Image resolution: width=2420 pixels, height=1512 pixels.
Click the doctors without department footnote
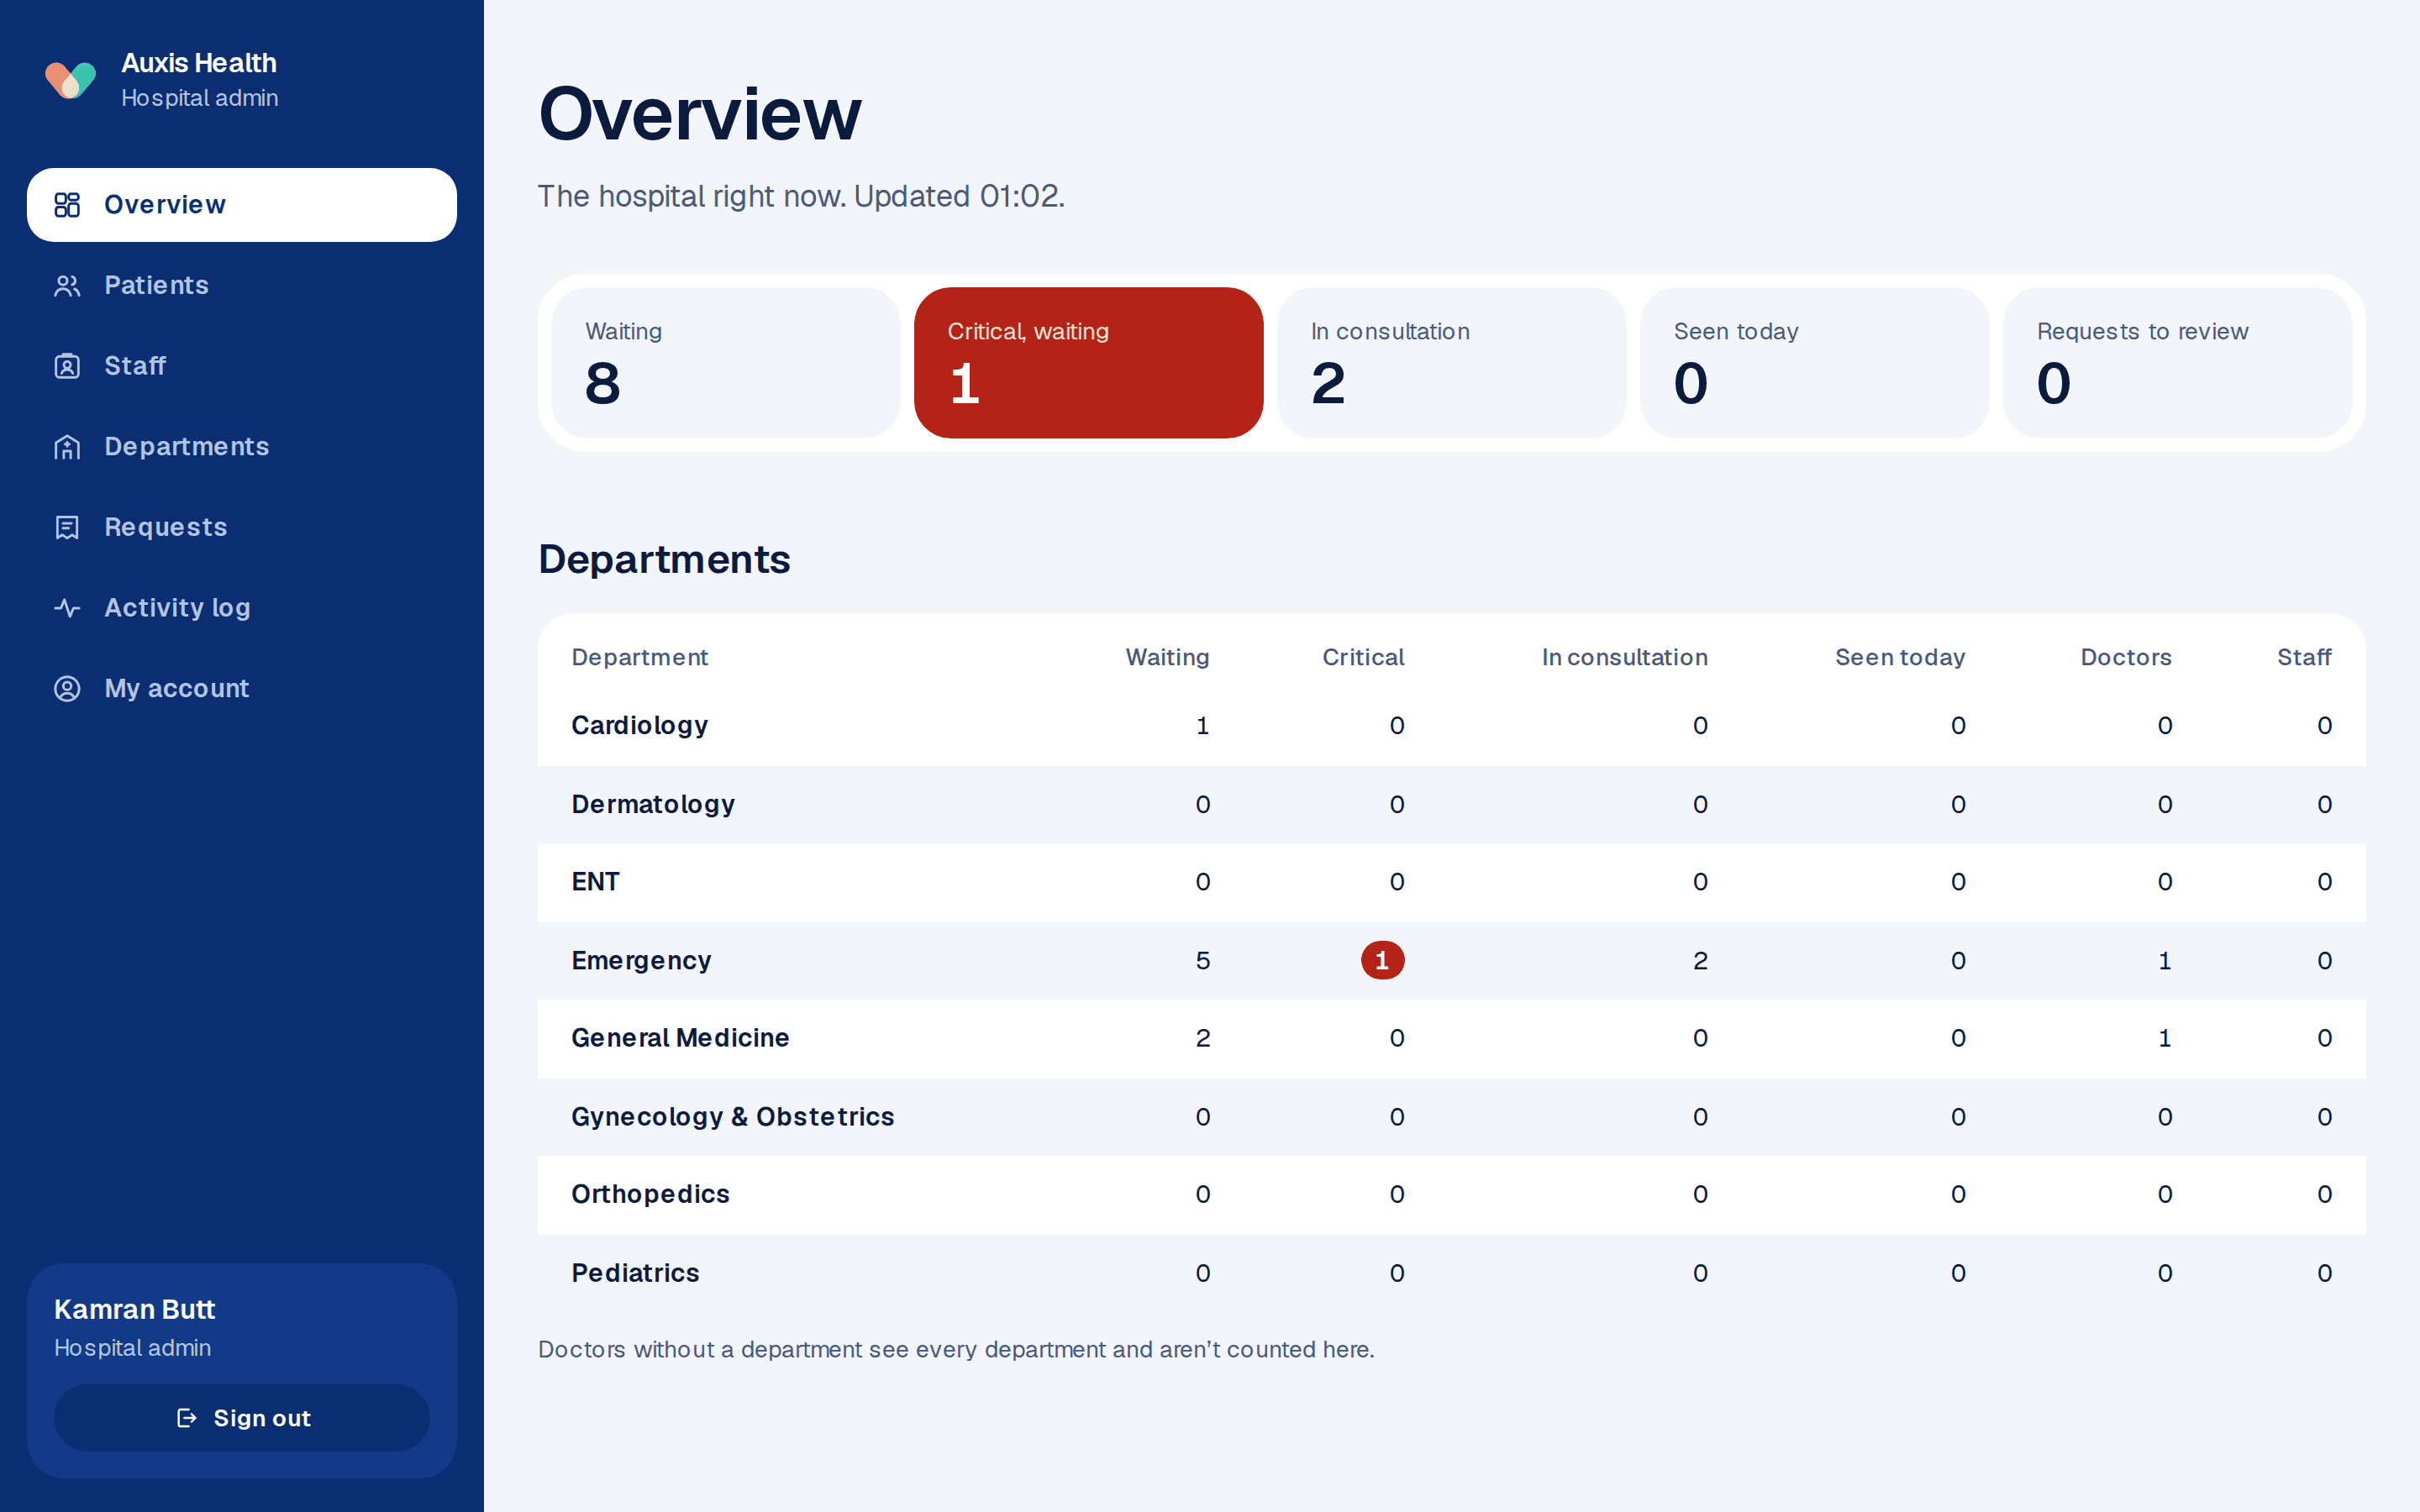[956, 1350]
